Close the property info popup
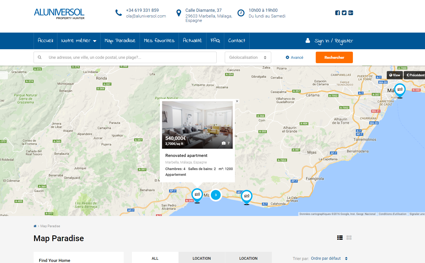The width and height of the screenshot is (425, 263). click(x=237, y=101)
